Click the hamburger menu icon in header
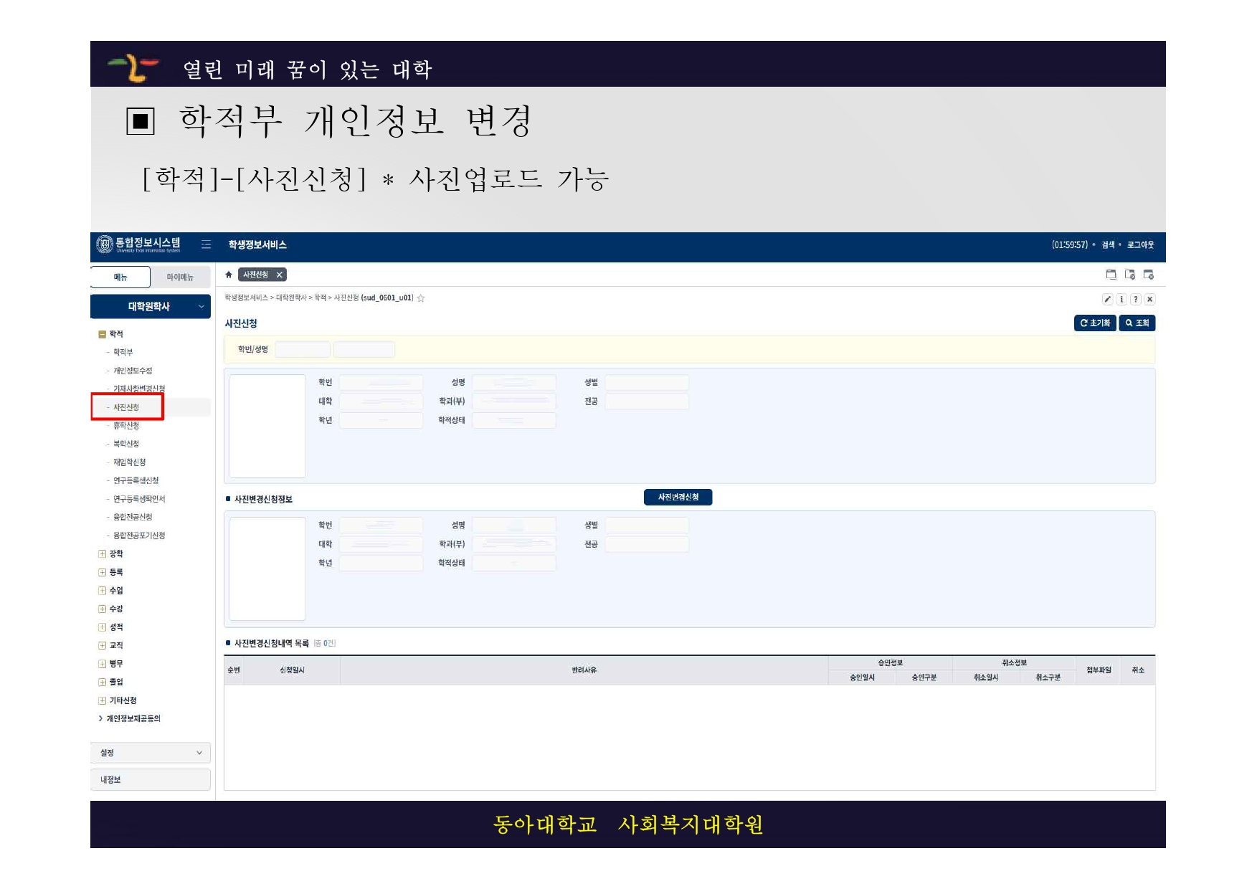Image resolution: width=1257 pixels, height=889 pixels. tap(207, 244)
